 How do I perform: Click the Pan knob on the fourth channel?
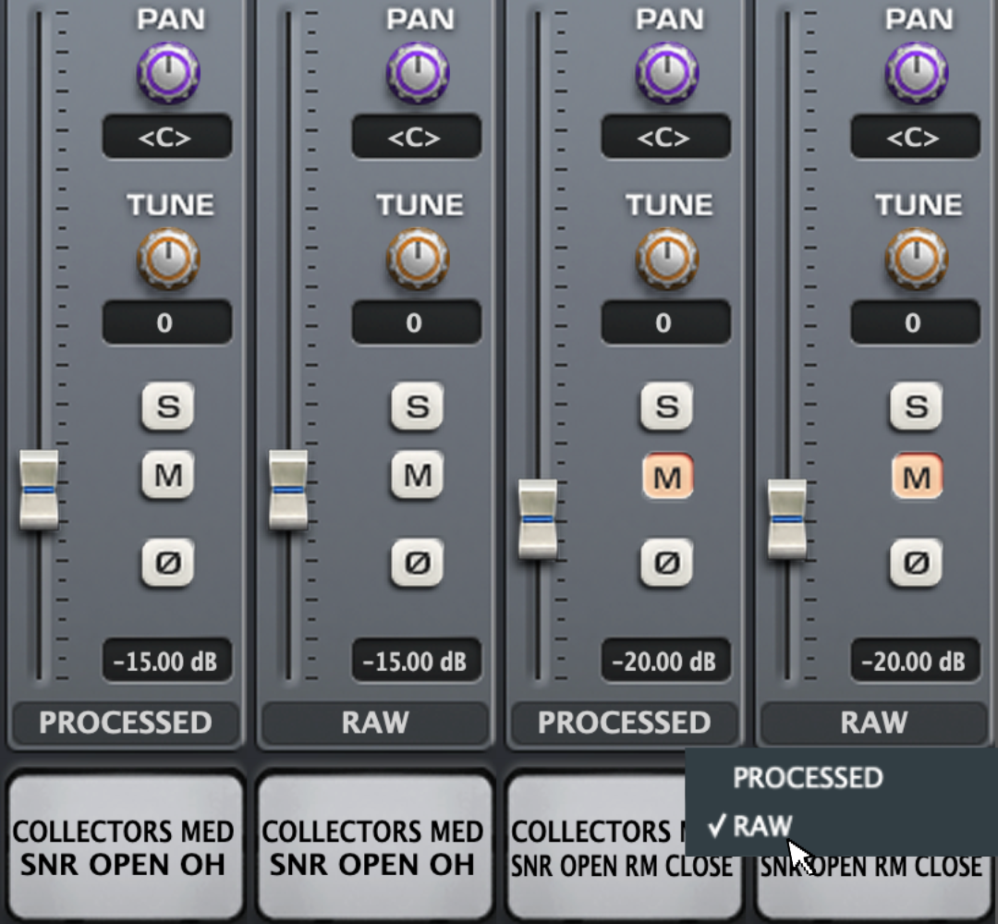tap(917, 72)
